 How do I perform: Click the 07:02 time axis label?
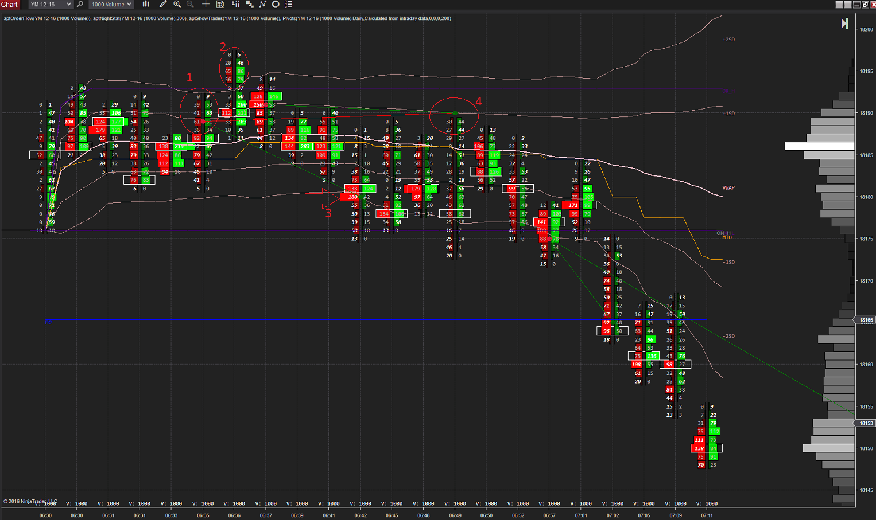pyautogui.click(x=613, y=515)
